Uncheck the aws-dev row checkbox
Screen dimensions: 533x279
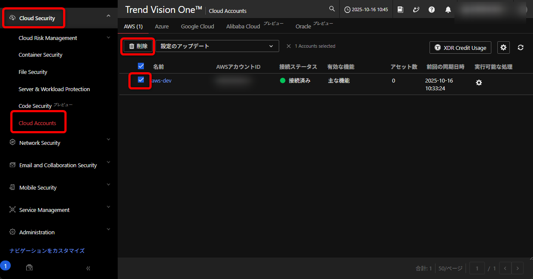pos(141,80)
